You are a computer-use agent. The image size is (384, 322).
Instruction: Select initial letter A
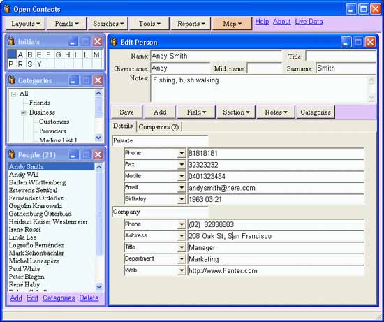20,54
